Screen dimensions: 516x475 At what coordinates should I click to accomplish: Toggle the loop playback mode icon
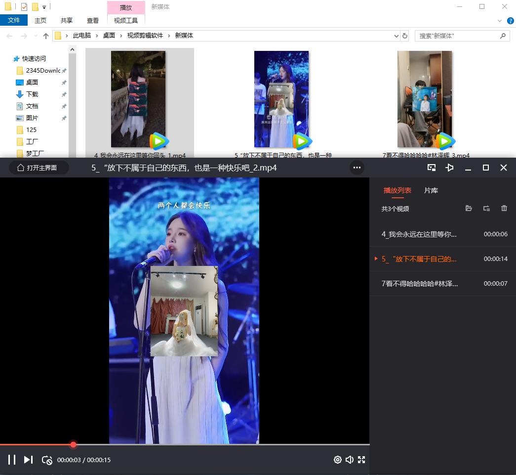pyautogui.click(x=47, y=460)
